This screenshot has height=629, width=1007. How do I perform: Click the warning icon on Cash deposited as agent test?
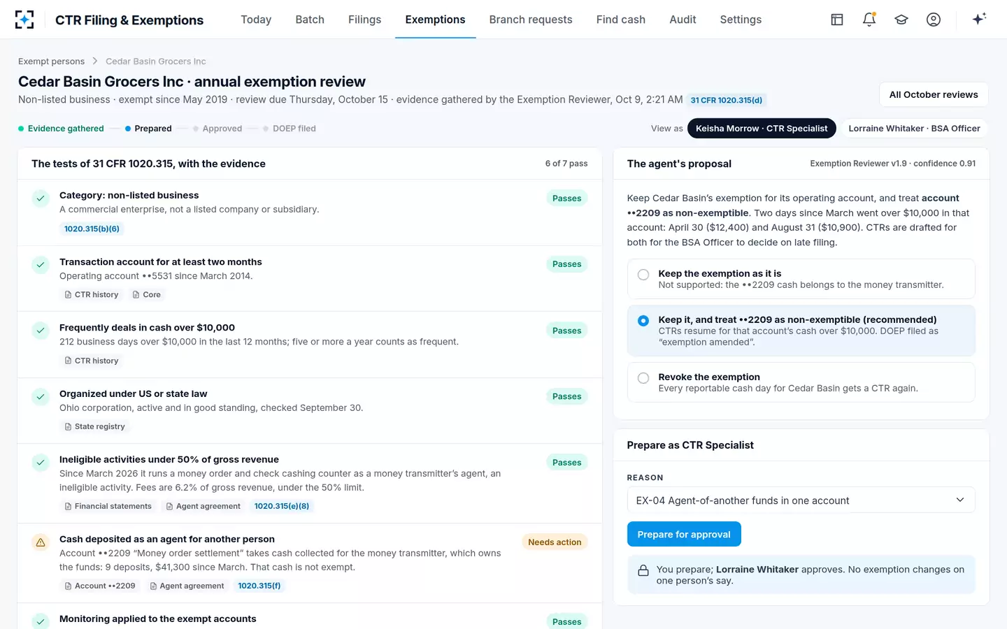pyautogui.click(x=41, y=542)
